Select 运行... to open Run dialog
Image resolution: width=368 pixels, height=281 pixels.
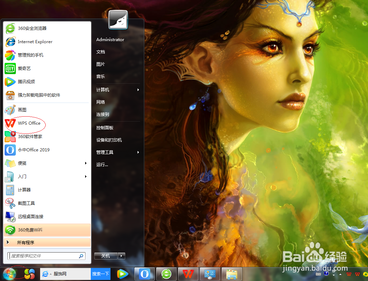pyautogui.click(x=102, y=164)
